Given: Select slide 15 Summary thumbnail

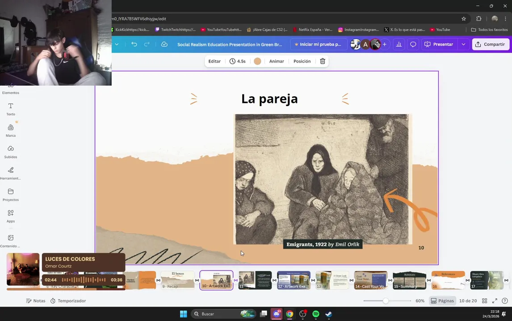Looking at the screenshot, I should (410, 280).
